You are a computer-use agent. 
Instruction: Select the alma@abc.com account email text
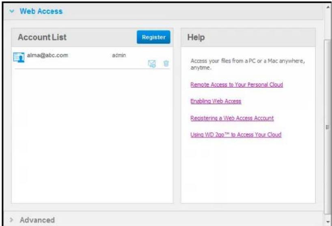pyautogui.click(x=47, y=55)
